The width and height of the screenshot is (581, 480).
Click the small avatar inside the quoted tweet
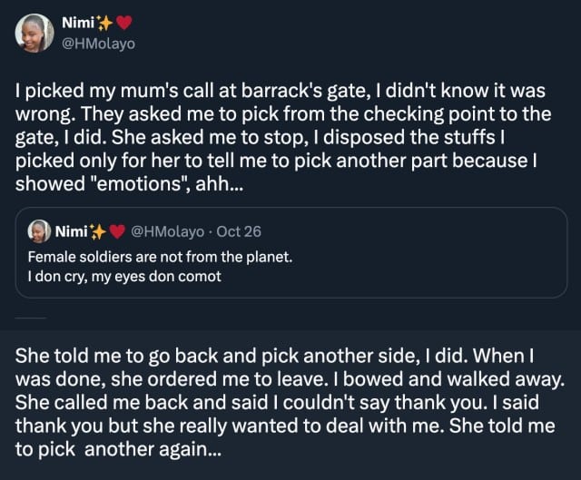click(x=38, y=231)
